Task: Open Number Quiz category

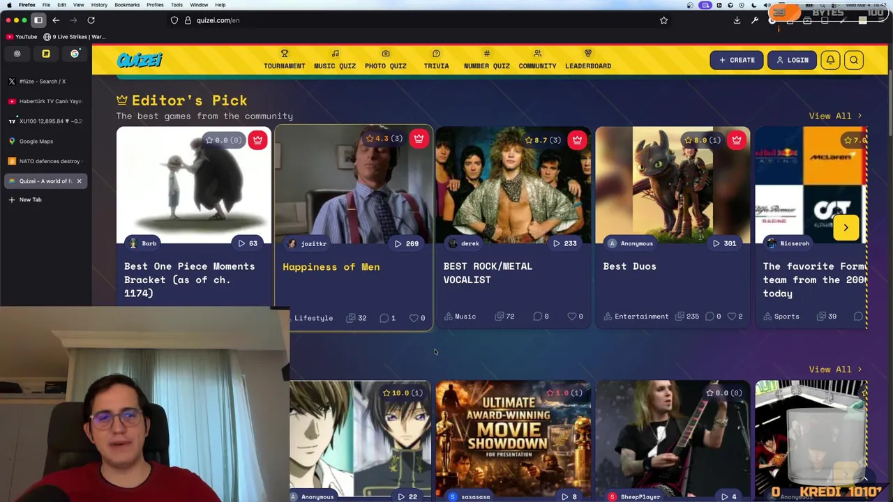Action: point(487,59)
